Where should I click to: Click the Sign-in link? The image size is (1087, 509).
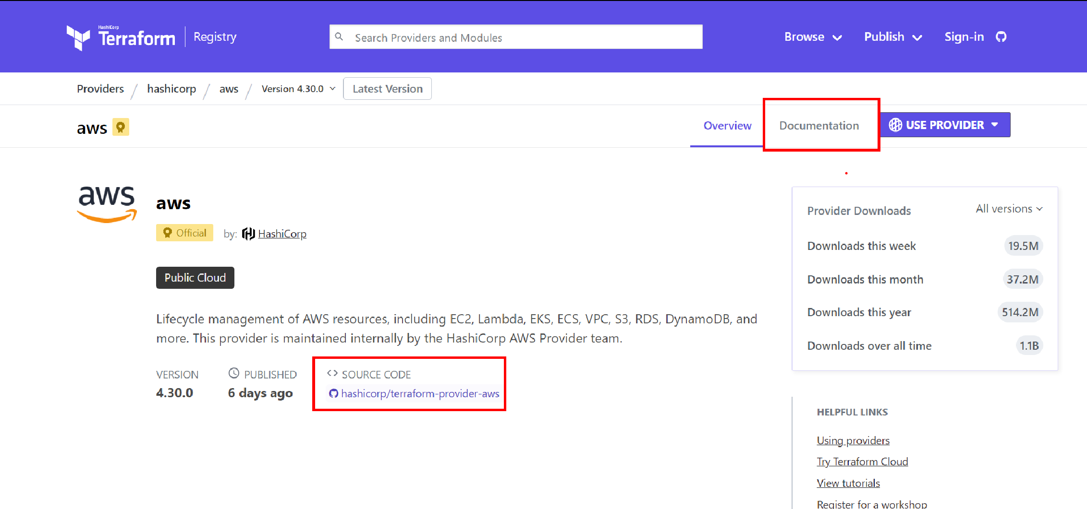[x=964, y=37]
